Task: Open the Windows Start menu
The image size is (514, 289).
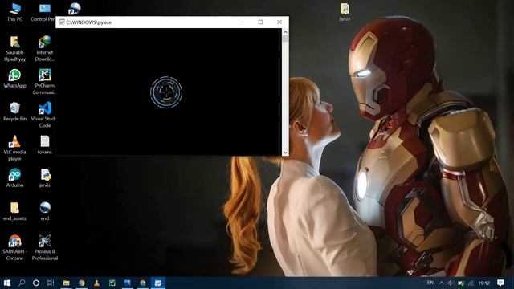Action: [x=7, y=283]
